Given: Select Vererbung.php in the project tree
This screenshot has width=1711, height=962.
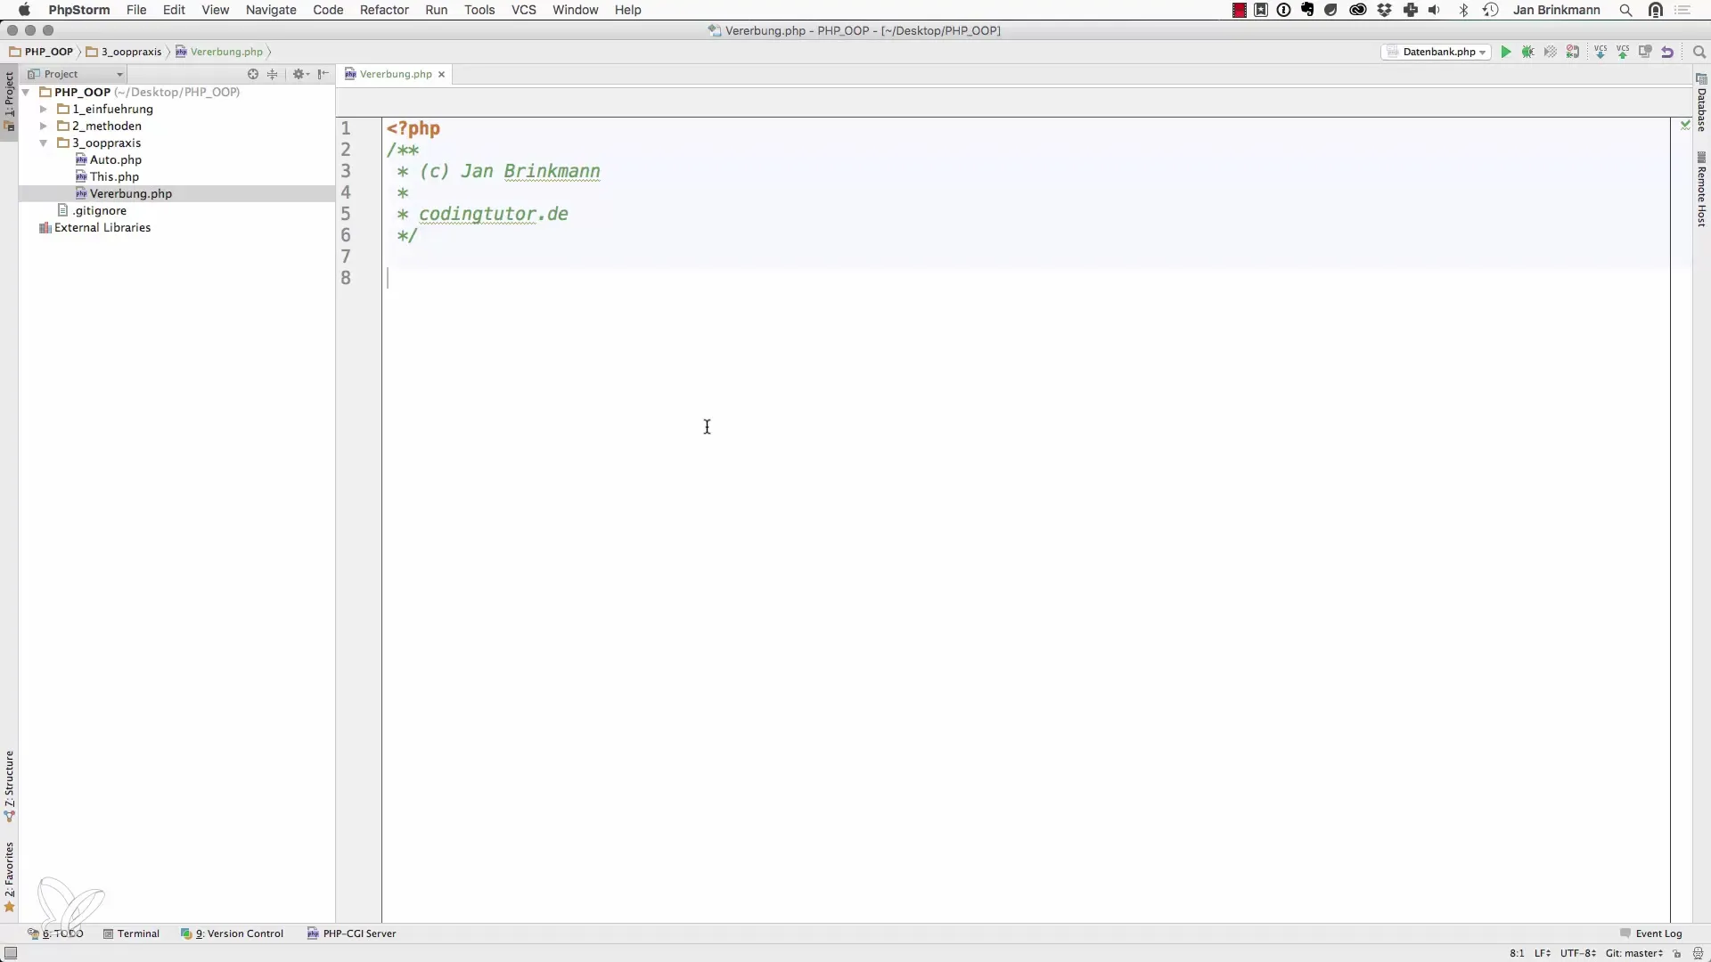Looking at the screenshot, I should click(130, 193).
